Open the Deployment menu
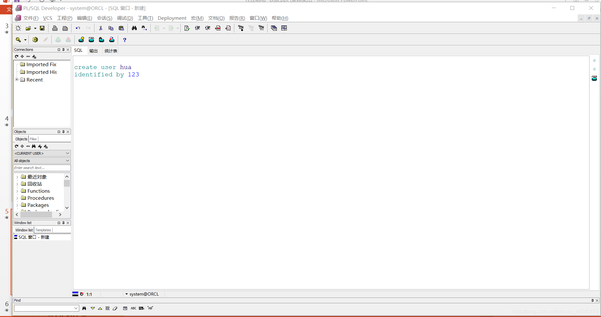This screenshot has width=601, height=317. click(x=172, y=18)
